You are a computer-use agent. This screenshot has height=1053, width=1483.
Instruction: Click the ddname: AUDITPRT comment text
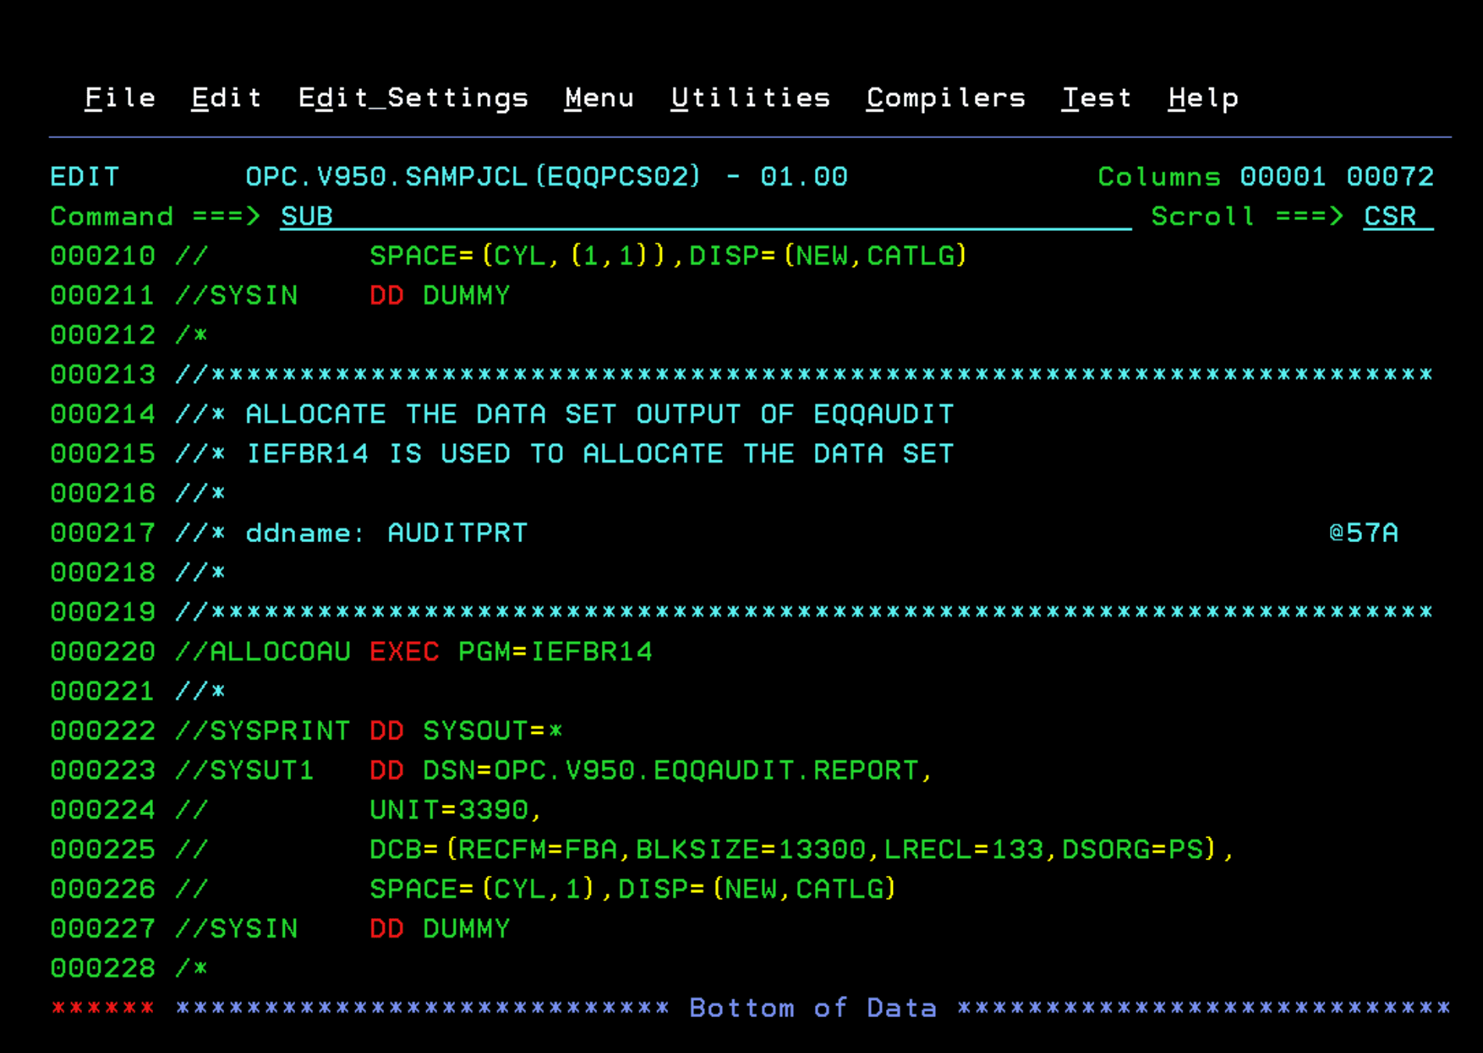tap(386, 533)
